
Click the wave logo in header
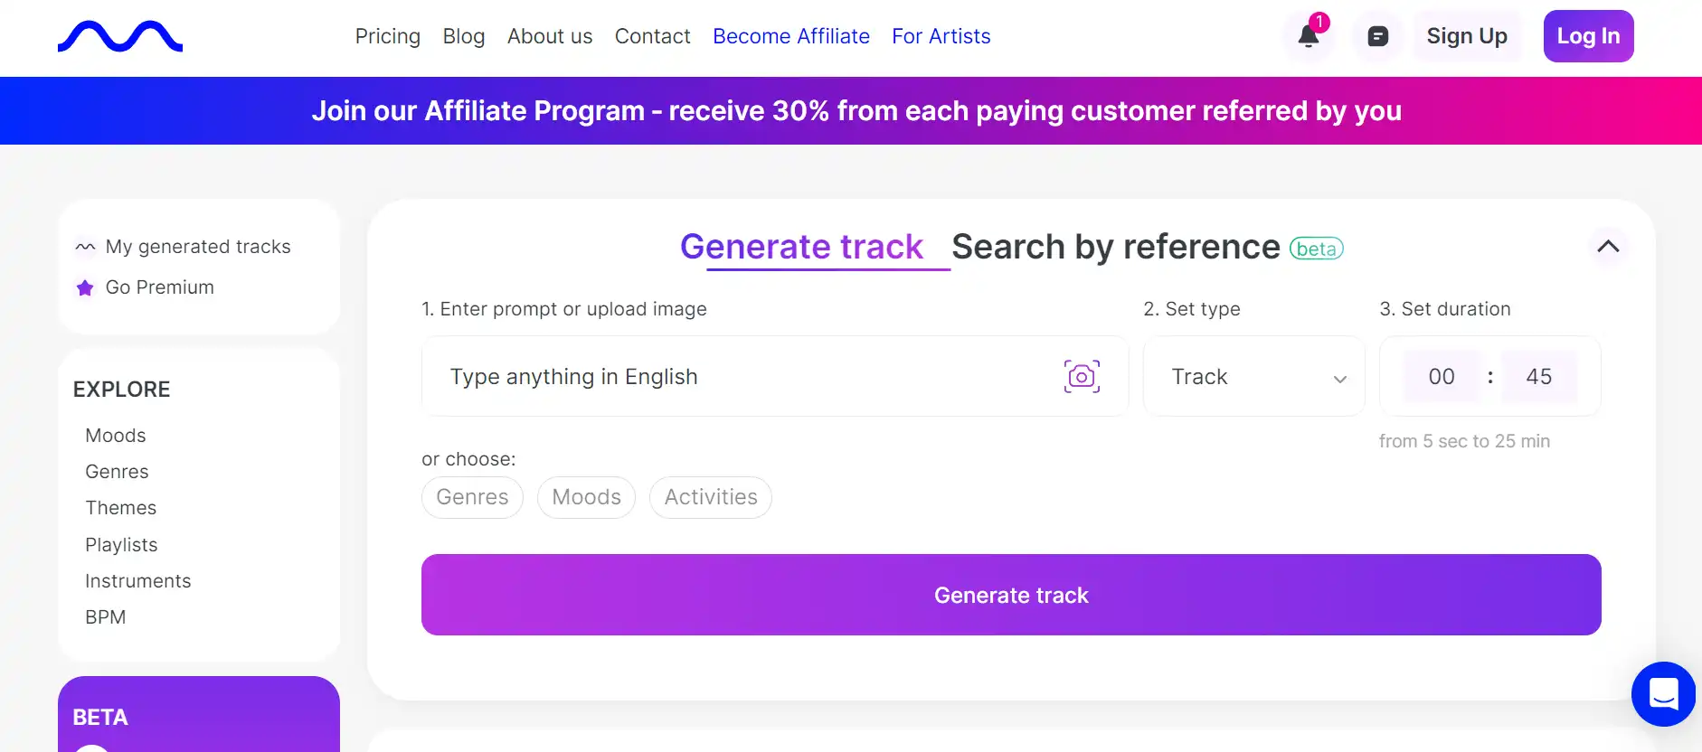120,37
